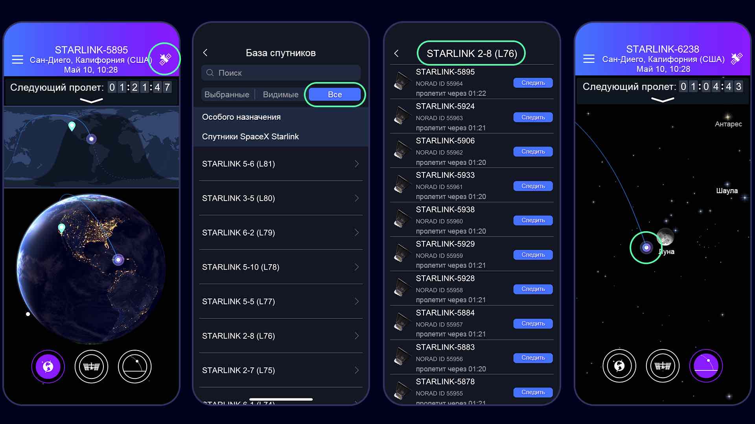Image resolution: width=755 pixels, height=424 pixels.
Task: Switch to Выбранные filter tab
Action: (x=227, y=95)
